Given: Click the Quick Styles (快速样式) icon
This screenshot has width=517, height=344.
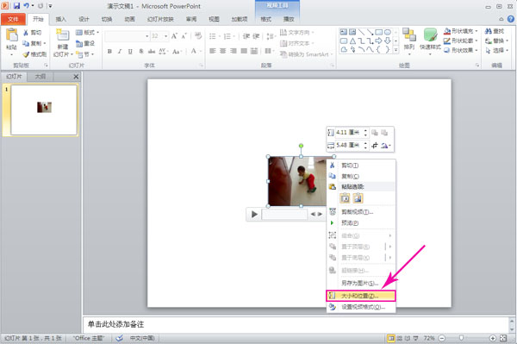Looking at the screenshot, I should 430,35.
